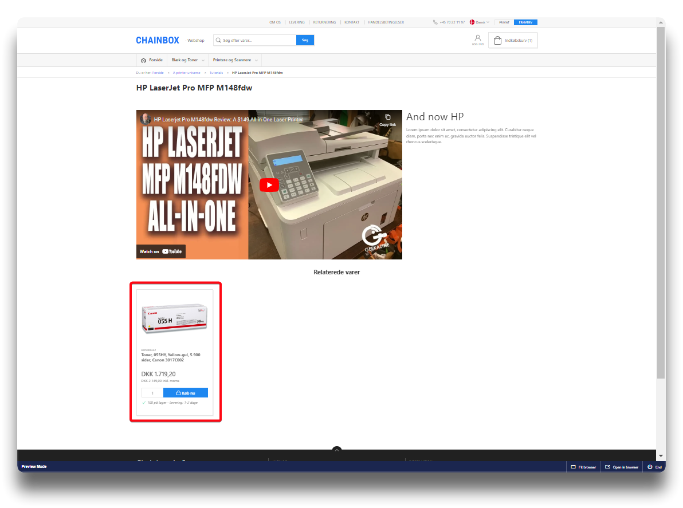Viewport: 683px width, 508px height.
Task: Open the Levering page
Action: pos(297,22)
